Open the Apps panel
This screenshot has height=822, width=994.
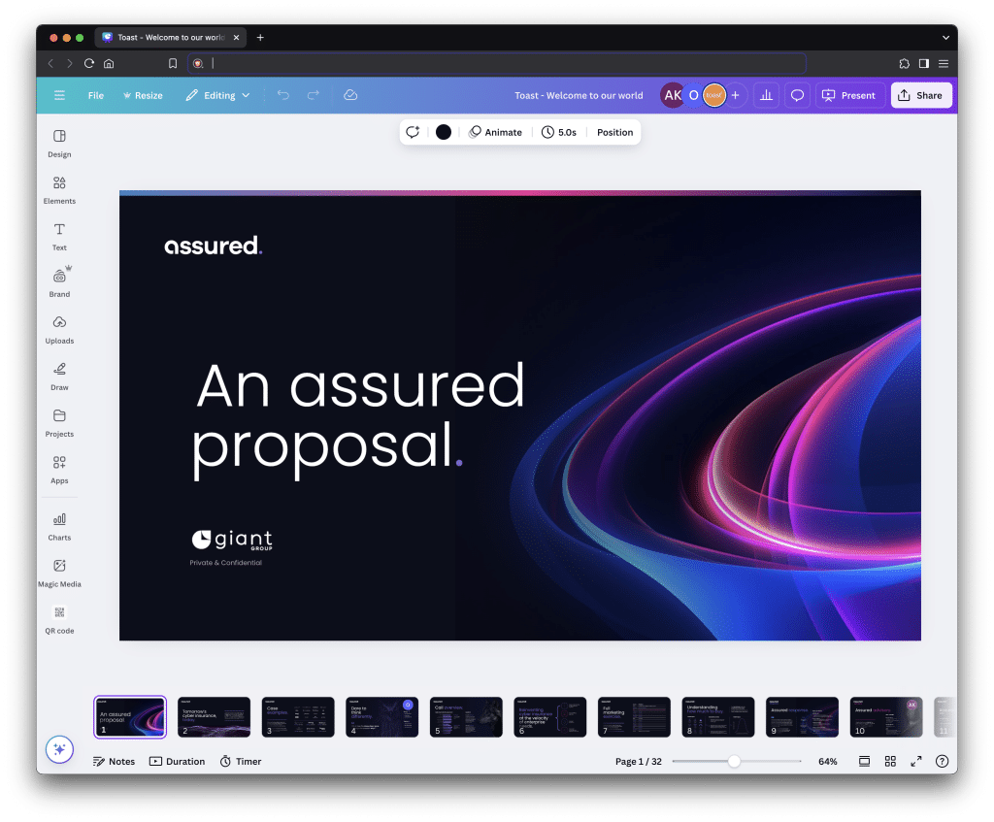click(x=59, y=470)
